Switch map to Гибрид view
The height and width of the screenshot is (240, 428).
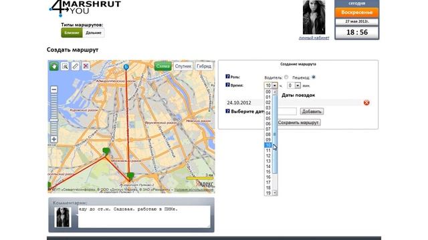tap(204, 66)
